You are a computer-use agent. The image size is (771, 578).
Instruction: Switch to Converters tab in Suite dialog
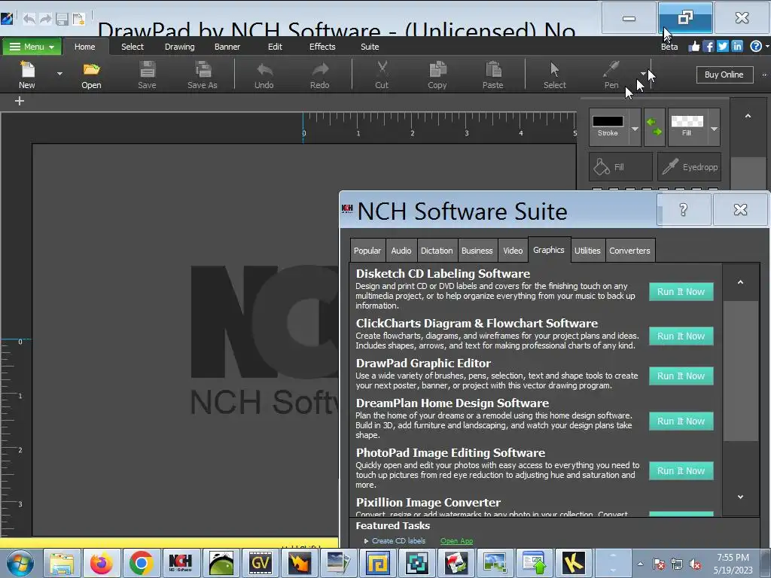629,251
